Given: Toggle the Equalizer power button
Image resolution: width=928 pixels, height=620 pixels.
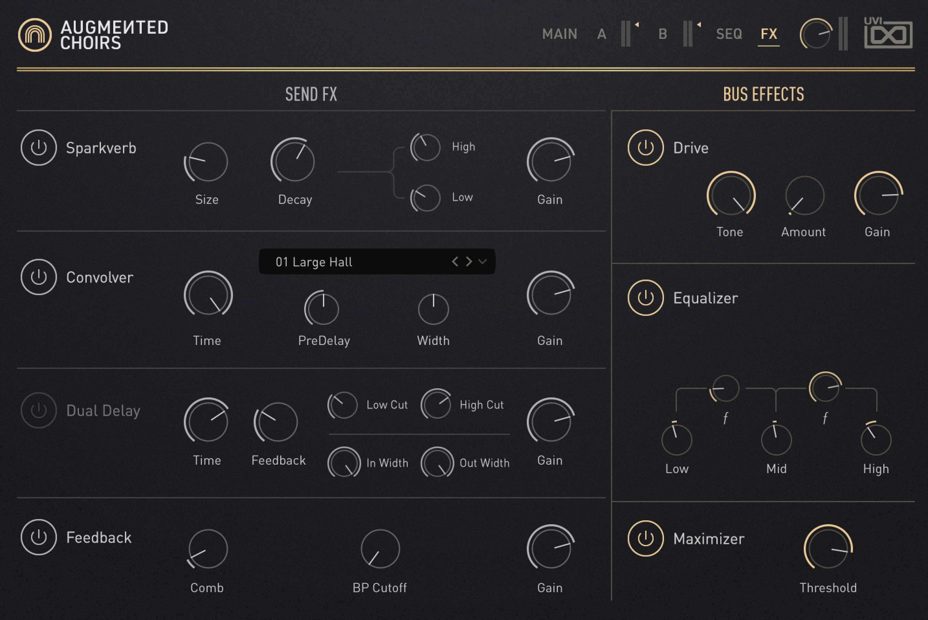Looking at the screenshot, I should 645,297.
